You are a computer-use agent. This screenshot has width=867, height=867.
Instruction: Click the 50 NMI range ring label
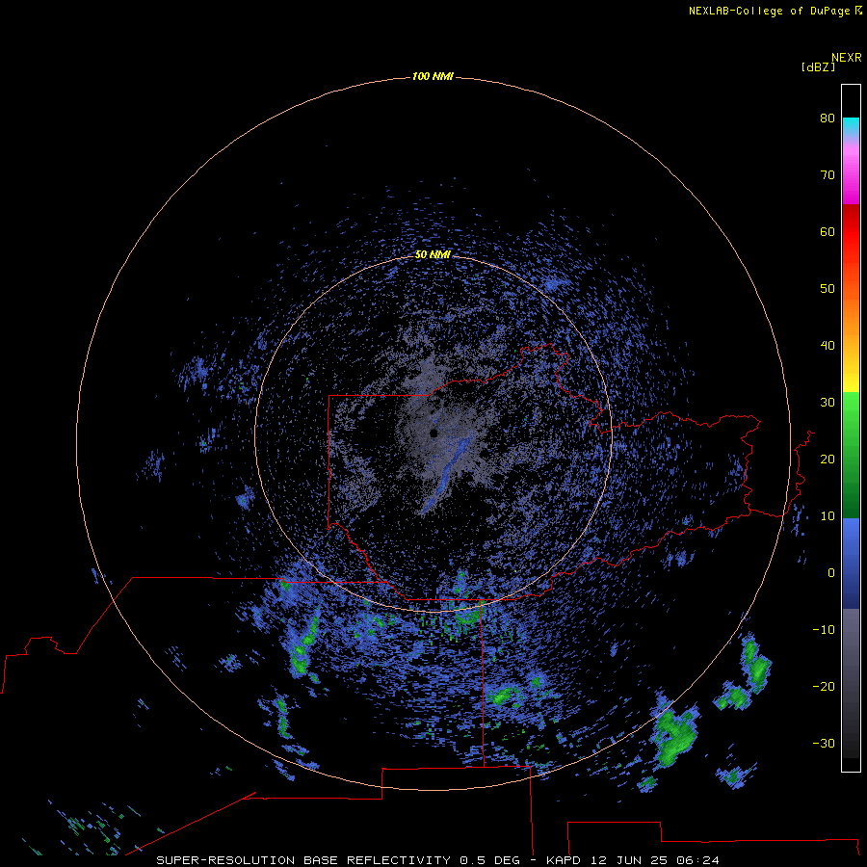coord(433,254)
